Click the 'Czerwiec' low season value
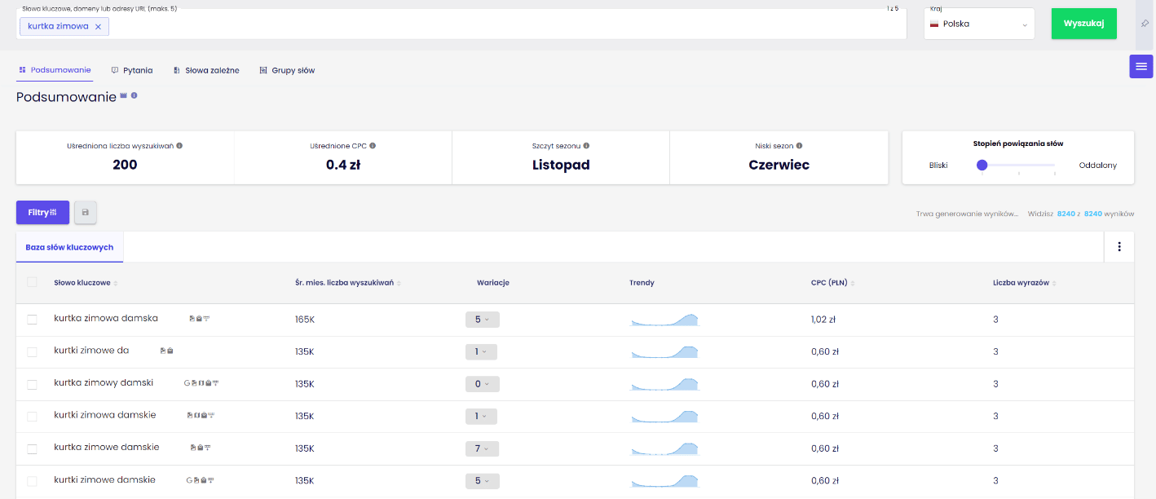This screenshot has height=499, width=1156. pyautogui.click(x=779, y=165)
